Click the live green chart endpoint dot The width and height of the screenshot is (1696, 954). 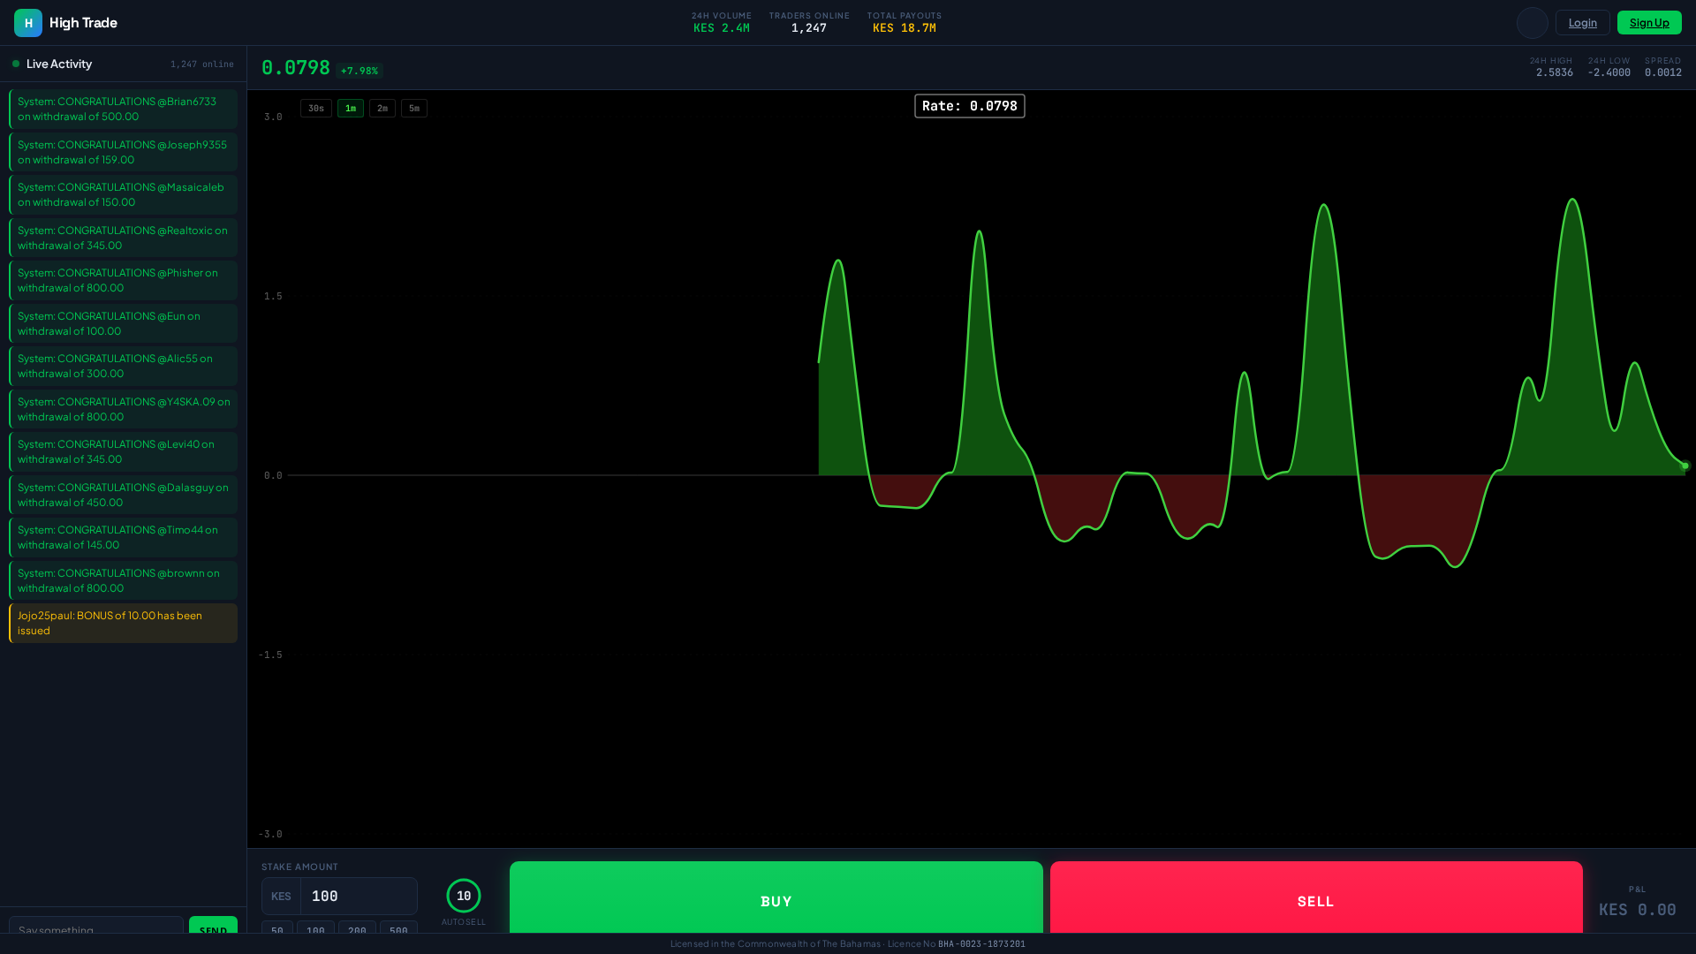[x=1685, y=466]
